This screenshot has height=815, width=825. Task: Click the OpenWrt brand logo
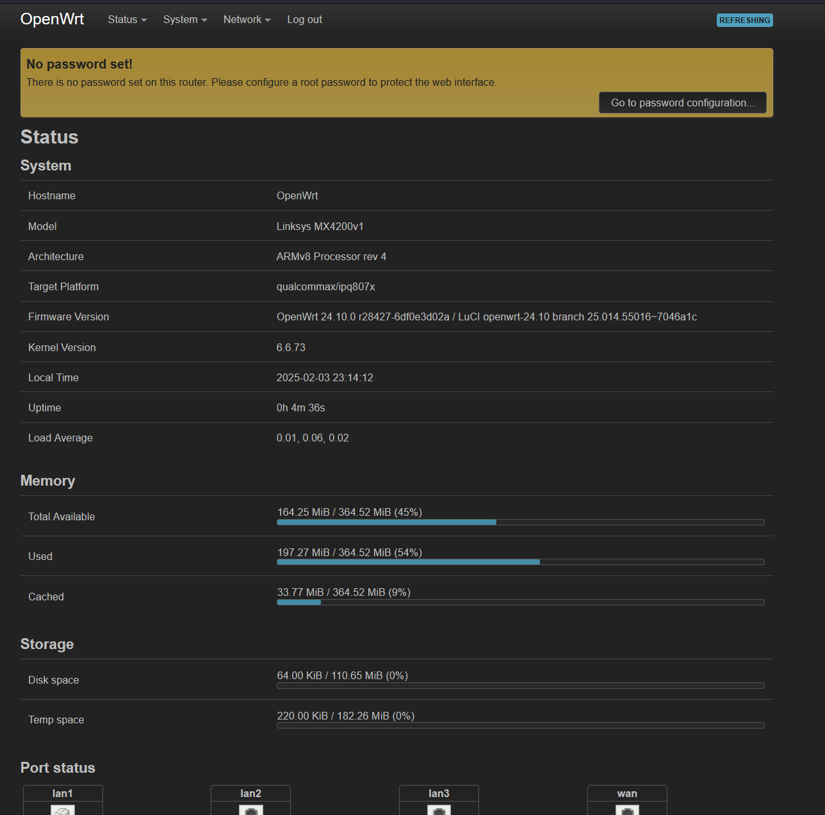[52, 19]
